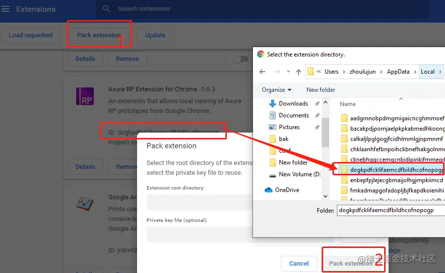The image size is (445, 273).
Task: Click AppData in the address path
Action: [398, 72]
